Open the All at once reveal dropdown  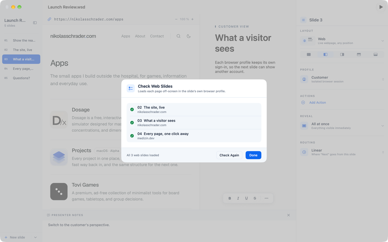342,126
